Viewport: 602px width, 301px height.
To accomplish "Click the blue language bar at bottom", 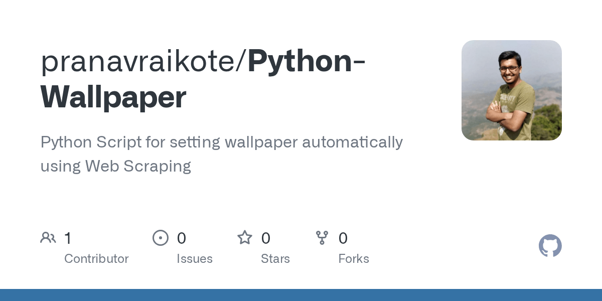I will click(x=301, y=295).
